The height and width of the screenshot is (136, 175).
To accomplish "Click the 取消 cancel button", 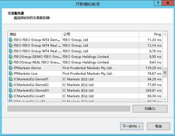I will tap(159, 126).
